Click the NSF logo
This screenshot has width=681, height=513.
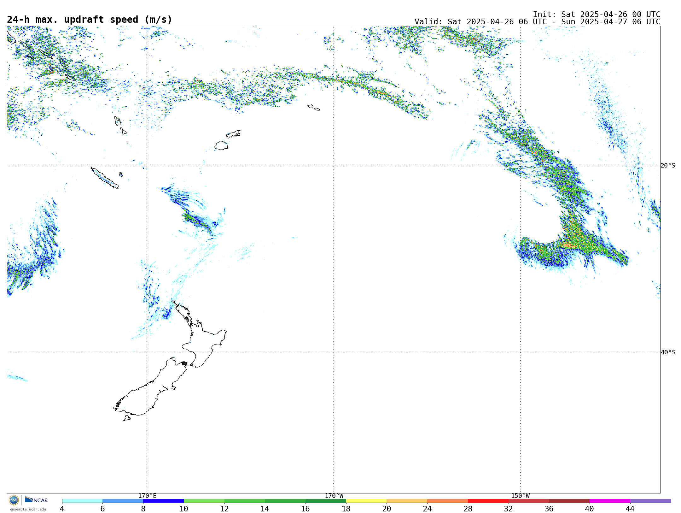coord(14,500)
